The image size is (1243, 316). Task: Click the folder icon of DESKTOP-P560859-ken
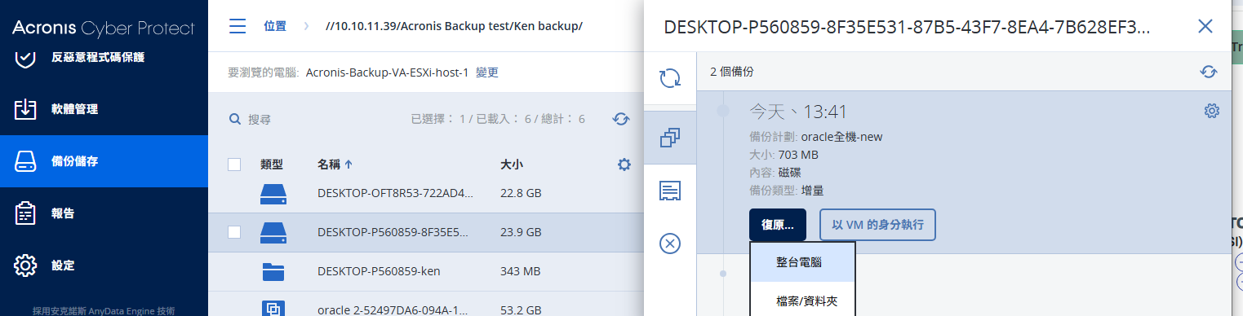click(x=273, y=271)
